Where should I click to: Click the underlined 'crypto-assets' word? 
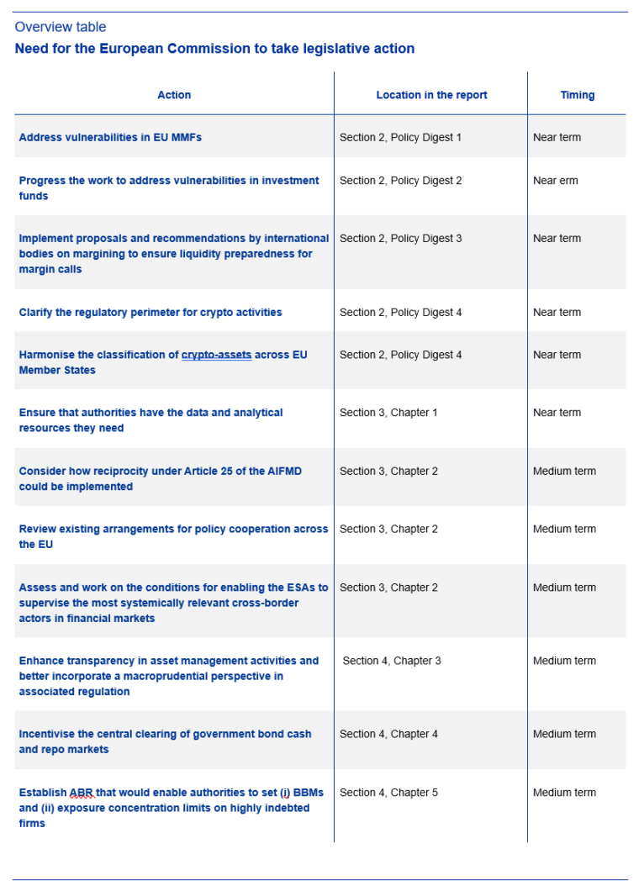[216, 355]
